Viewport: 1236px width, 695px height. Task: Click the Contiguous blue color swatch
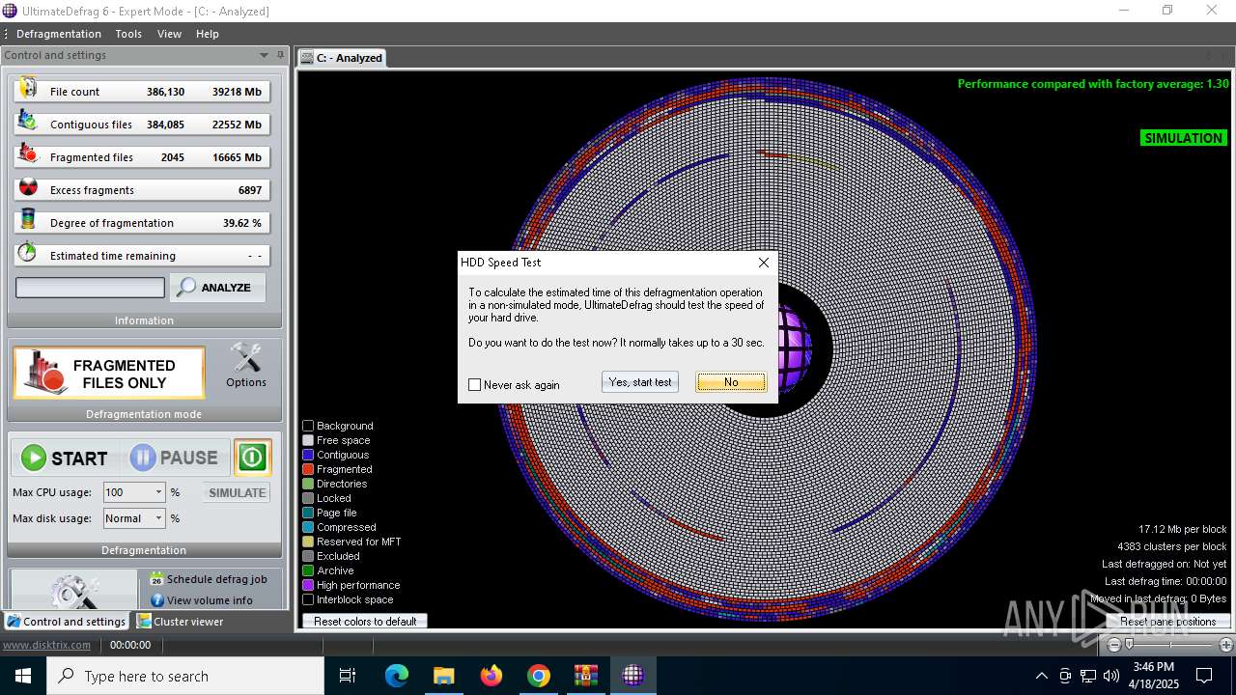pos(308,455)
